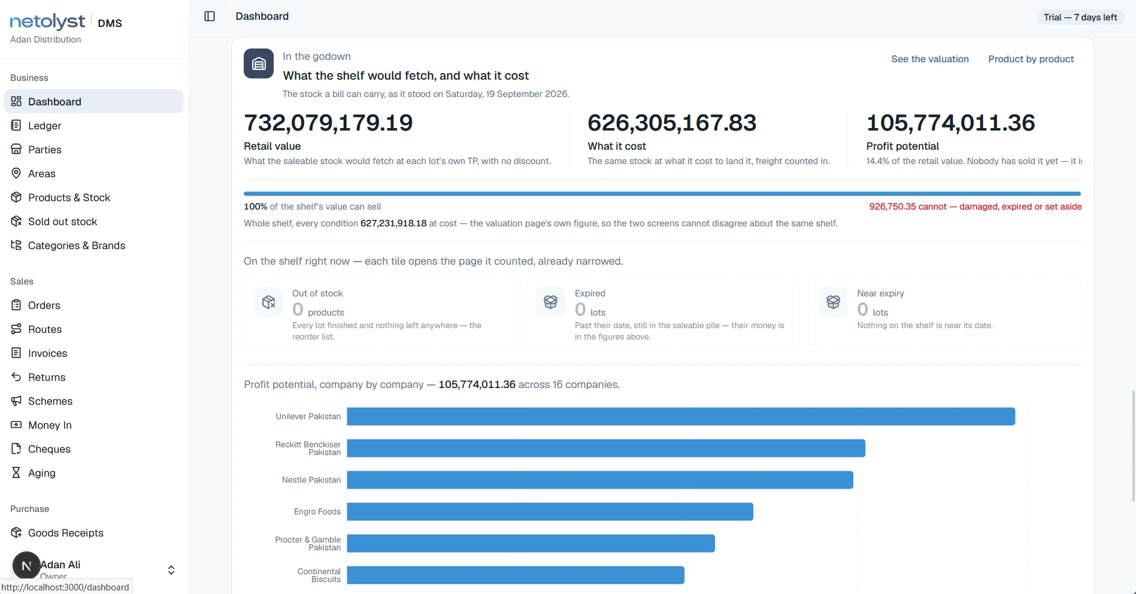This screenshot has width=1136, height=594.
Task: Click the Engro Foods chart bar
Action: coord(550,511)
